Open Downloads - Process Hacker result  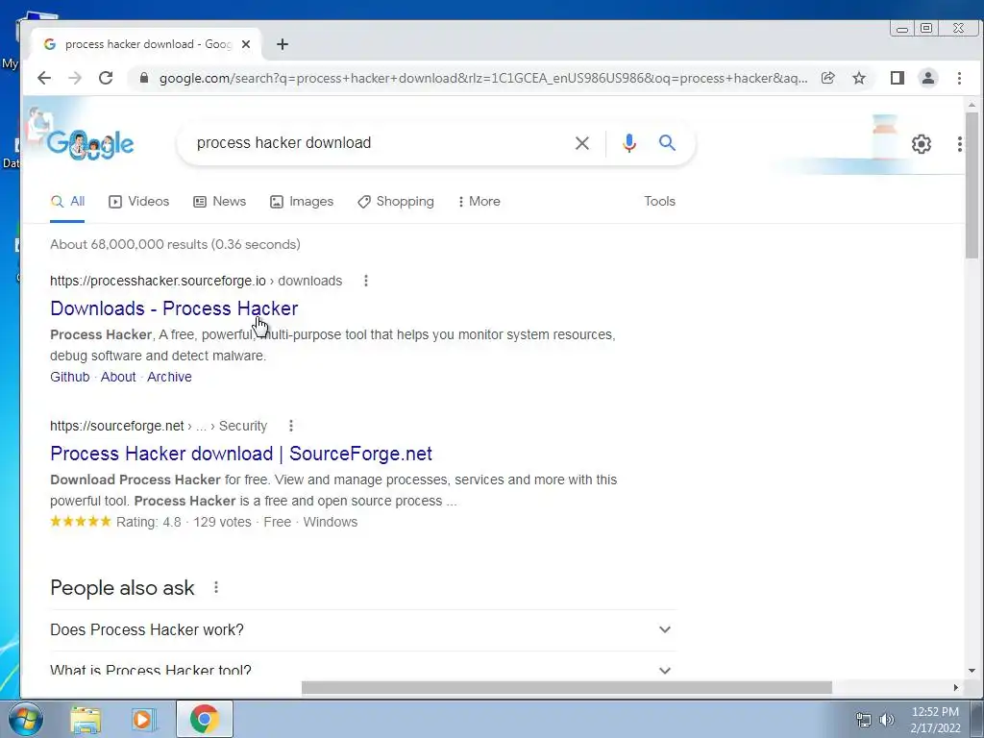point(174,308)
